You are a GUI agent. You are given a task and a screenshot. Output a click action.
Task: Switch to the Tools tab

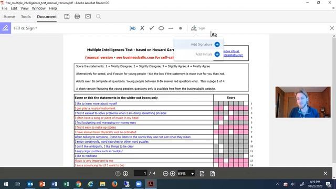tap(26, 16)
